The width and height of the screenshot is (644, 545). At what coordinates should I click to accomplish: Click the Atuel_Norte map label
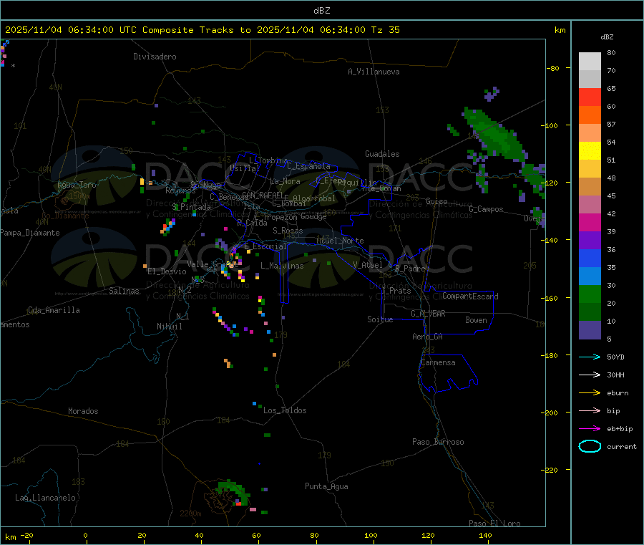(340, 241)
